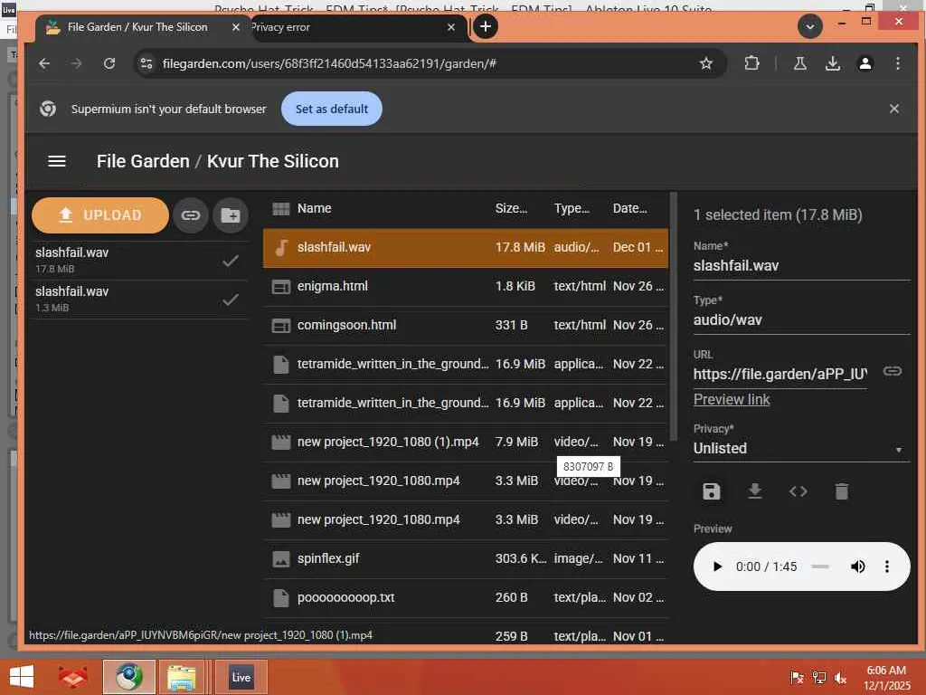Click the web page icon of comingsoon.html
Image resolution: width=926 pixels, height=695 pixels.
[281, 326]
